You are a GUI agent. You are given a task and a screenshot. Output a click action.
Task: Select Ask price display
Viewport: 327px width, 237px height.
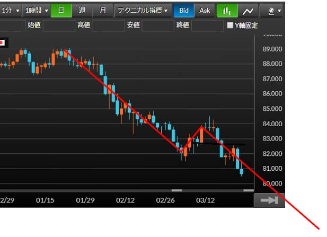click(205, 11)
